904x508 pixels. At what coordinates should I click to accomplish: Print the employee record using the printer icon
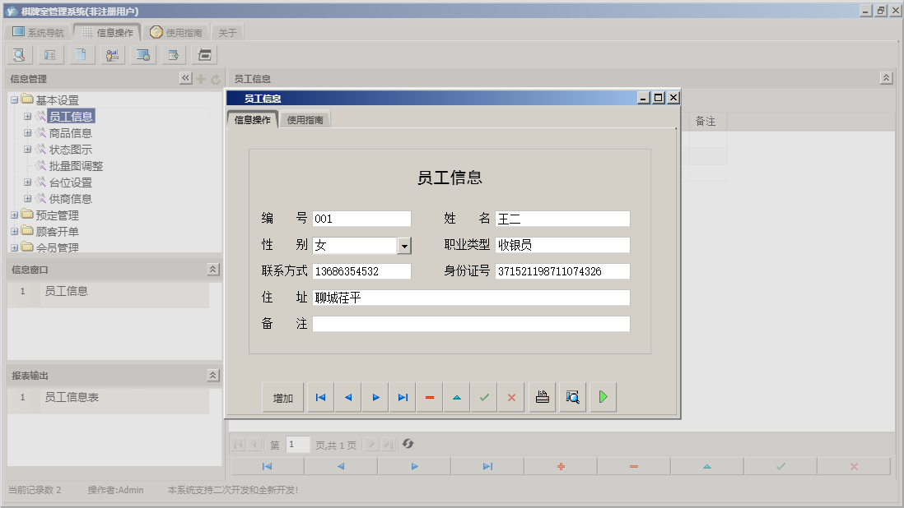pyautogui.click(x=542, y=396)
